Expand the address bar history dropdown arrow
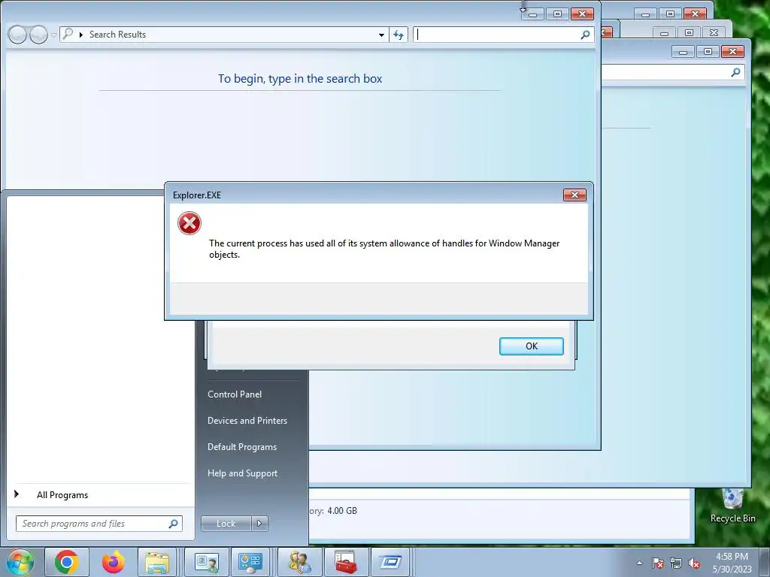770x577 pixels. pyautogui.click(x=381, y=35)
